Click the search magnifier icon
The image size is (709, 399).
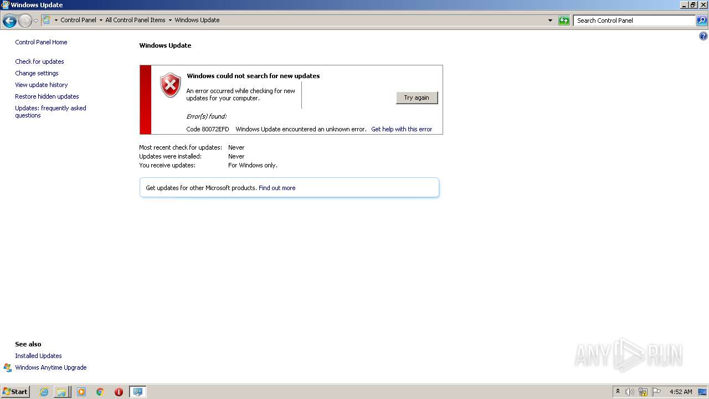702,21
